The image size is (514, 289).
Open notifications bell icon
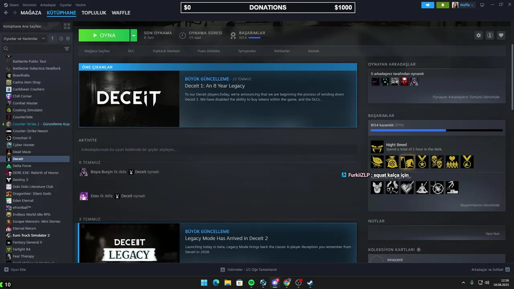pyautogui.click(x=443, y=5)
